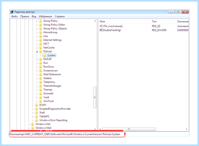Click the Run folder icon
Viewport: 199px width, 146px height.
coord(40,63)
